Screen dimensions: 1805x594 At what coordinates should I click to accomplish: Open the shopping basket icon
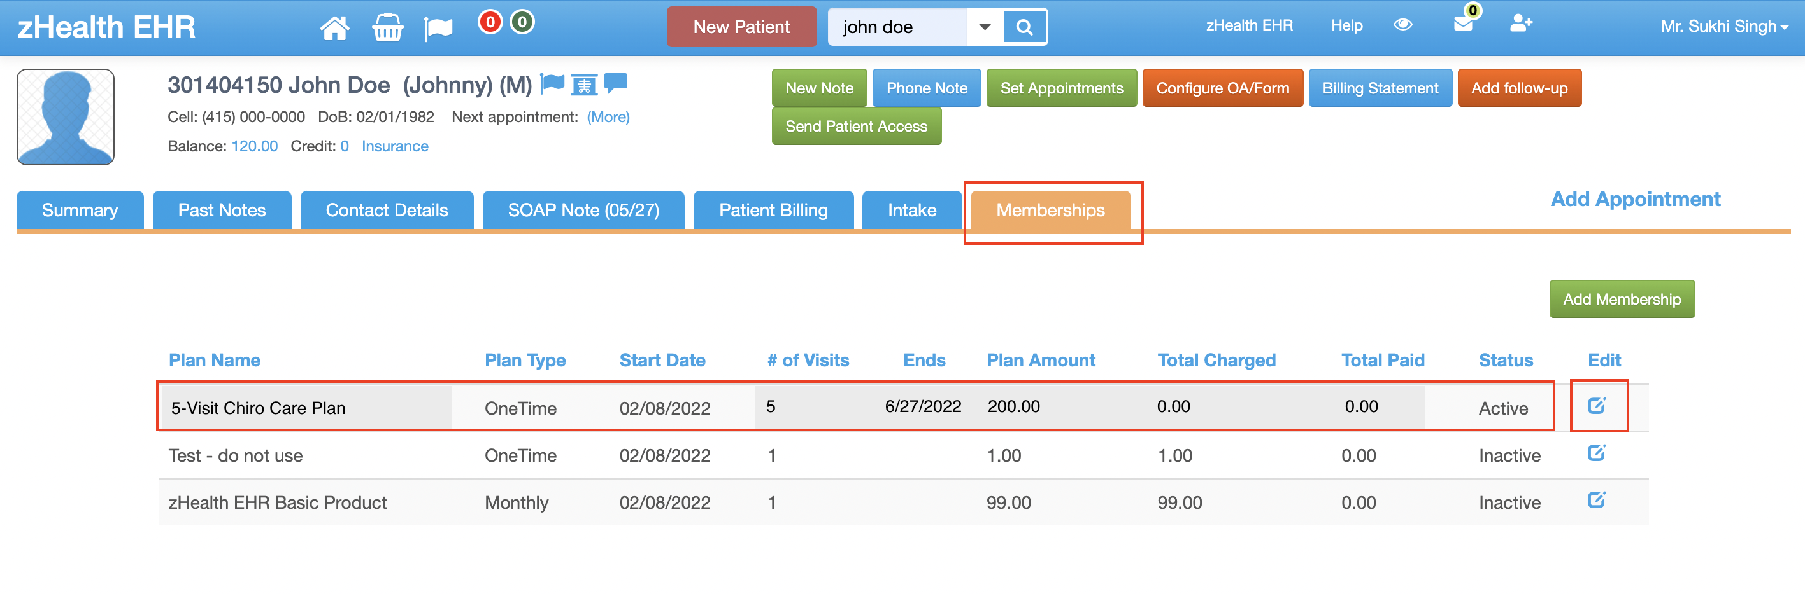(387, 28)
